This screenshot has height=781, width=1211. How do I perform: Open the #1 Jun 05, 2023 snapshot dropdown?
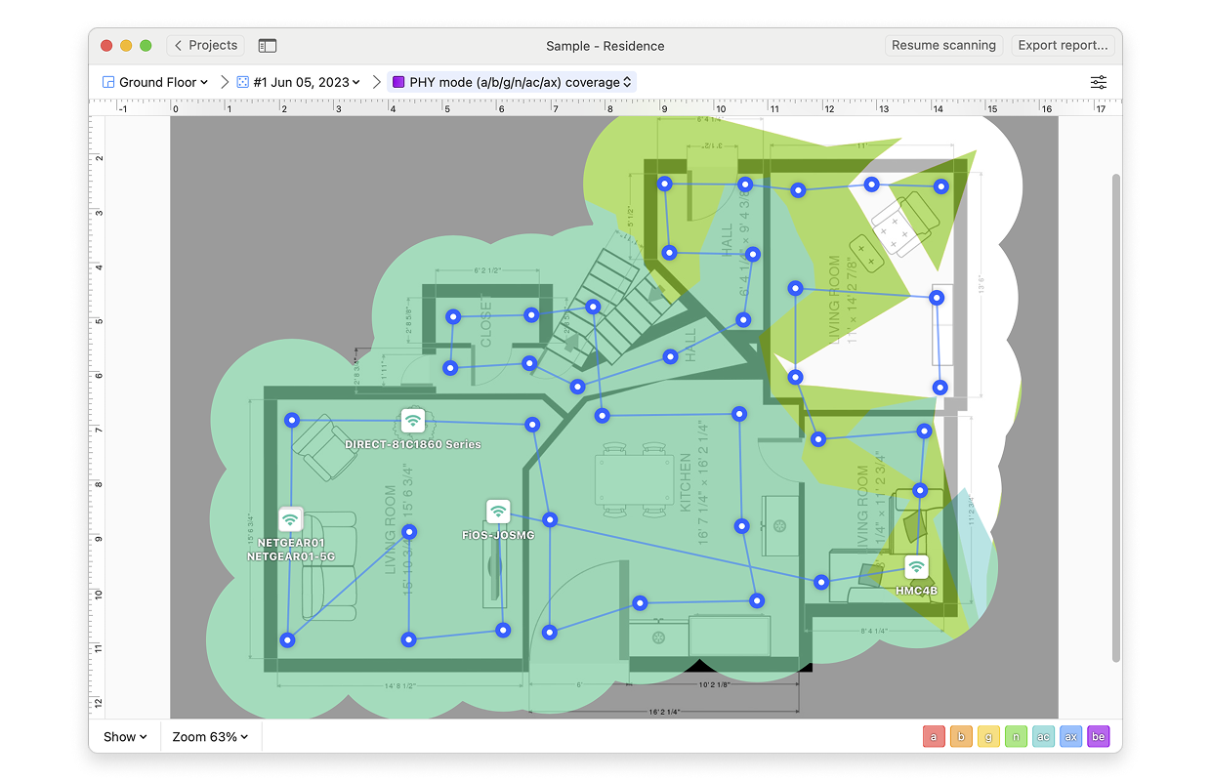pos(299,82)
